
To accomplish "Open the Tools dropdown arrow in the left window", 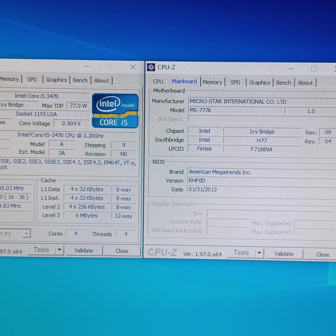I will pos(60,250).
